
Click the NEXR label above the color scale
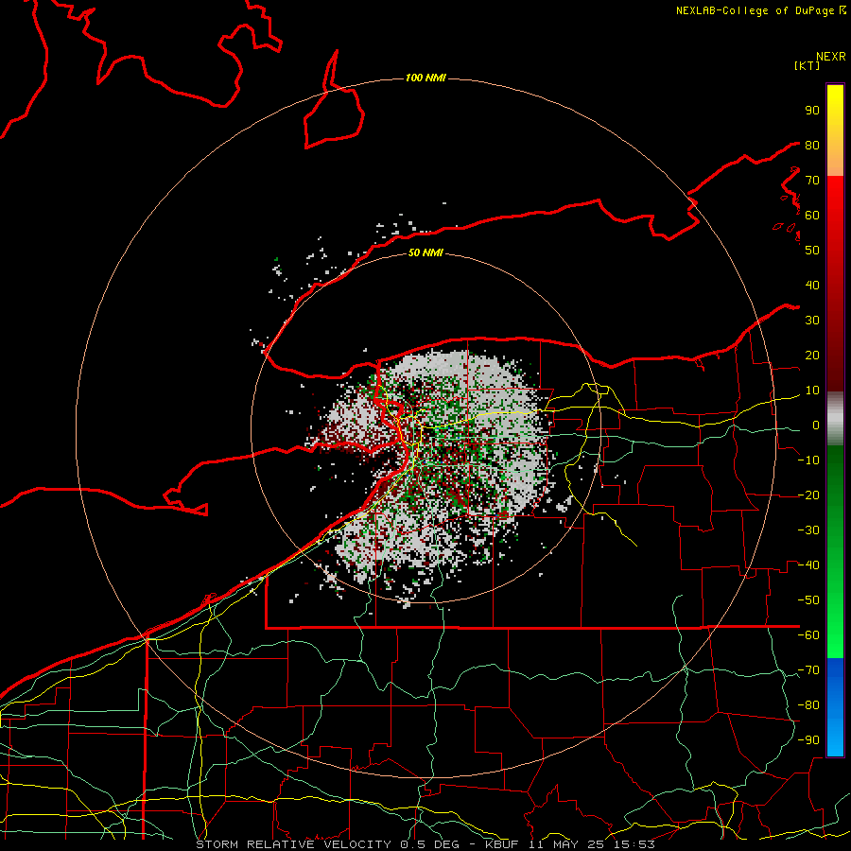(831, 57)
